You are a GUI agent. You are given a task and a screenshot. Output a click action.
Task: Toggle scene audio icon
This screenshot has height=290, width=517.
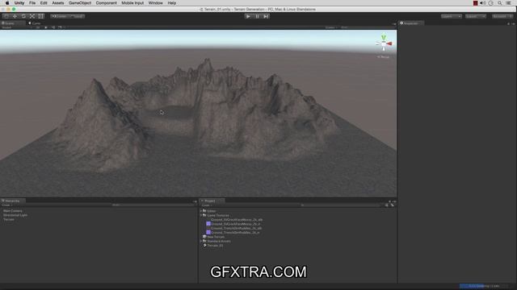(53, 27)
